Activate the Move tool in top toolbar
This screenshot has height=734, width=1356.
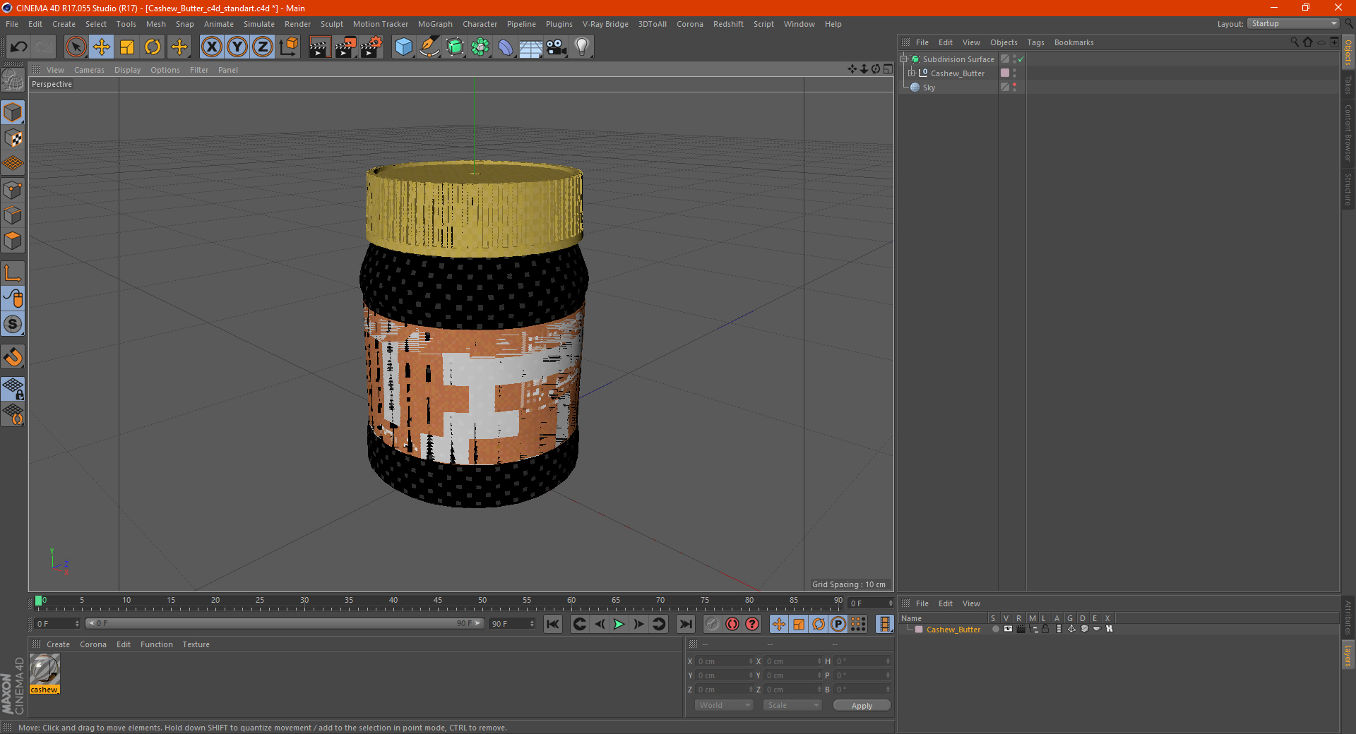click(102, 47)
